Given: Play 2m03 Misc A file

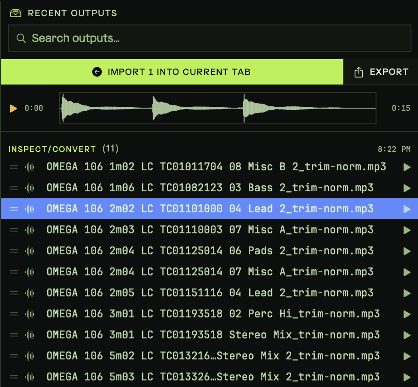Looking at the screenshot, I should coord(407,230).
